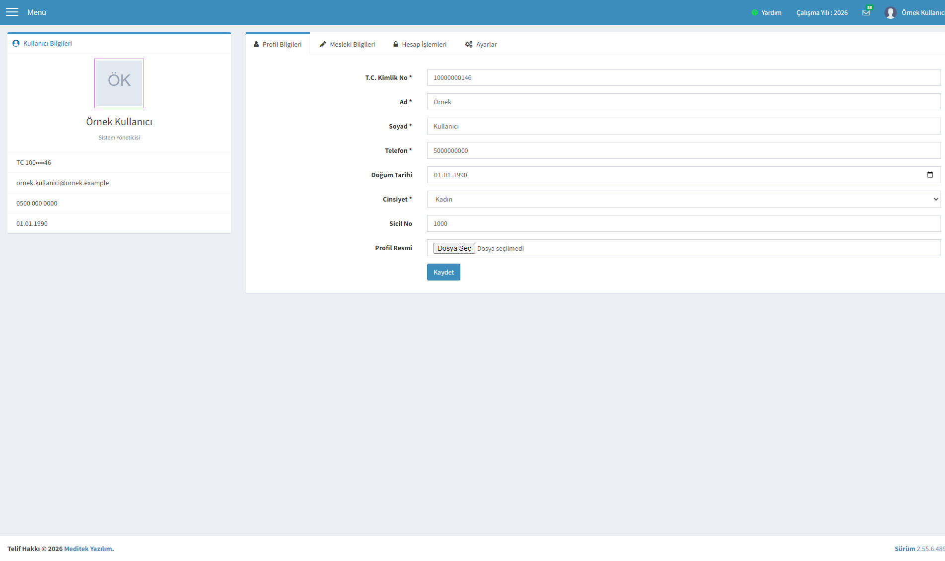Viewport: 945px width, 561px height.
Task: Click into the Telefon input field
Action: coord(684,150)
